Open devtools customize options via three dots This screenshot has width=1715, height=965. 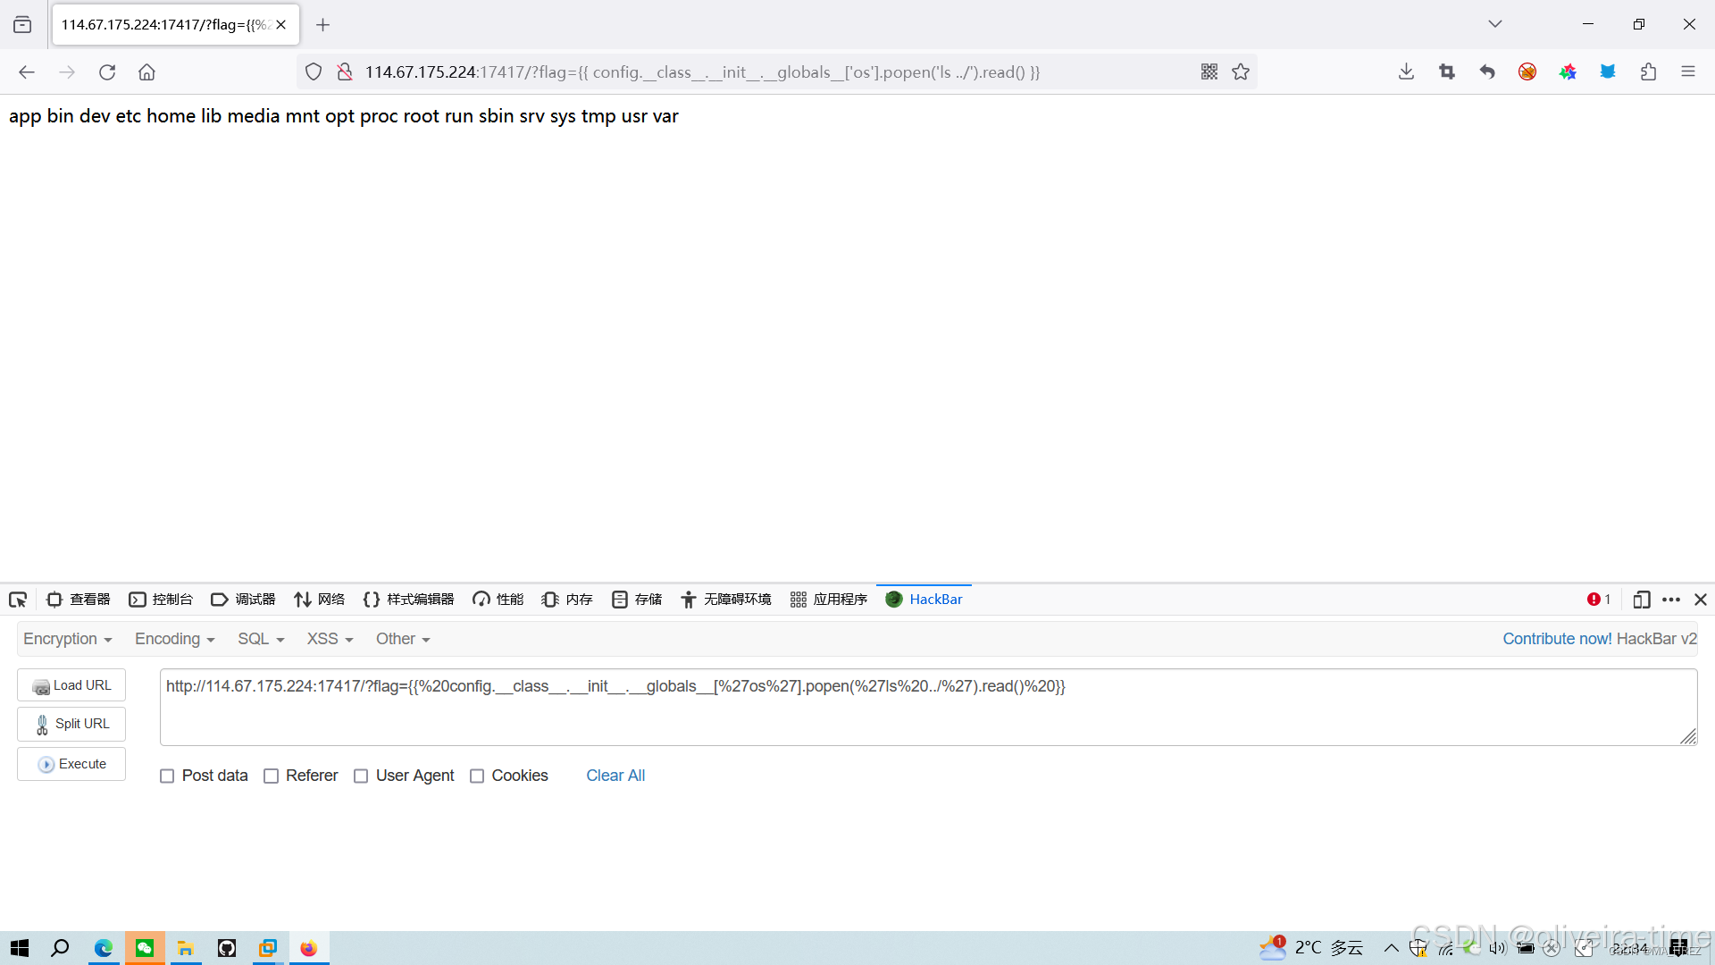pyautogui.click(x=1671, y=600)
